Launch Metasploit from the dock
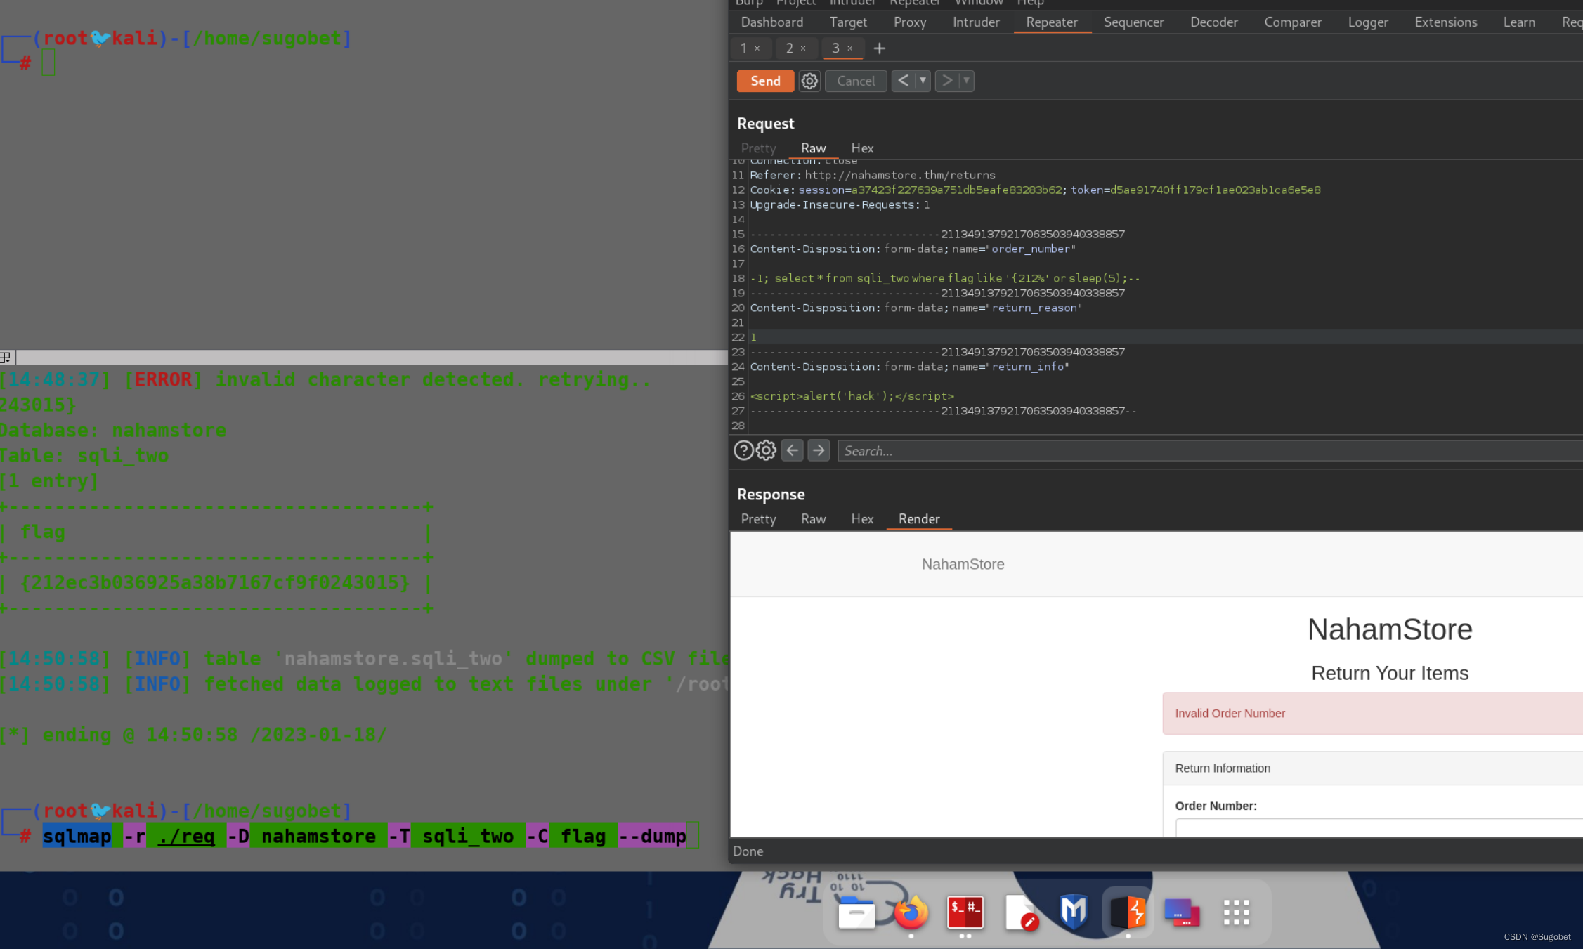 [1074, 912]
